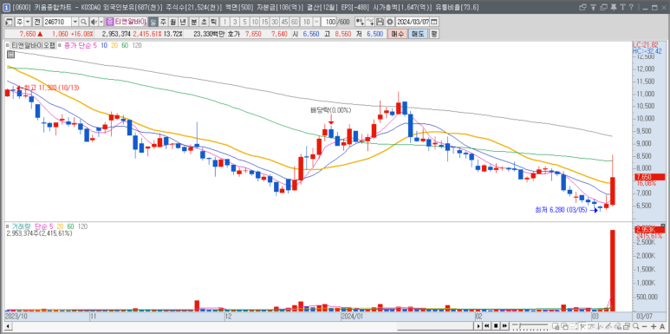Toggle the 거래량 volume panel marker
This screenshot has height=334, width=670.
coord(7,226)
